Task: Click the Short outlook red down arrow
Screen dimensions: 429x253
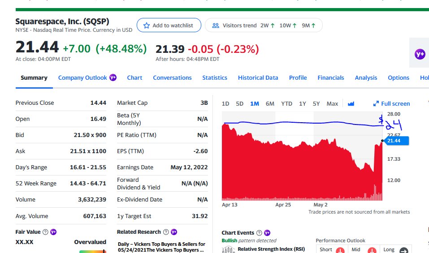Action: pyautogui.click(x=340, y=251)
